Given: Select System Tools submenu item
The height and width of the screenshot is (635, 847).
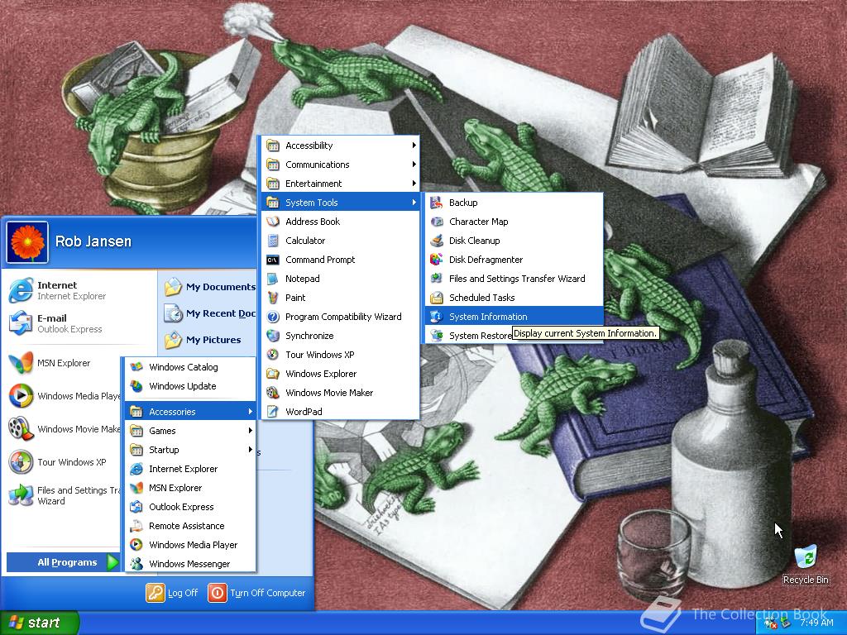Looking at the screenshot, I should [340, 203].
